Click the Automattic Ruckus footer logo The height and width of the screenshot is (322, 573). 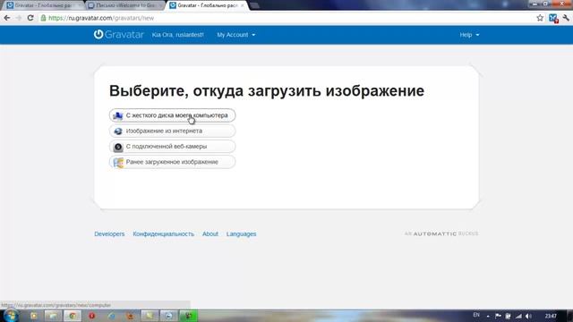[x=441, y=233]
